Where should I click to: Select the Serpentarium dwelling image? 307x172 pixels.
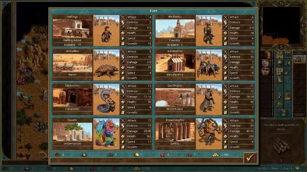72,132
